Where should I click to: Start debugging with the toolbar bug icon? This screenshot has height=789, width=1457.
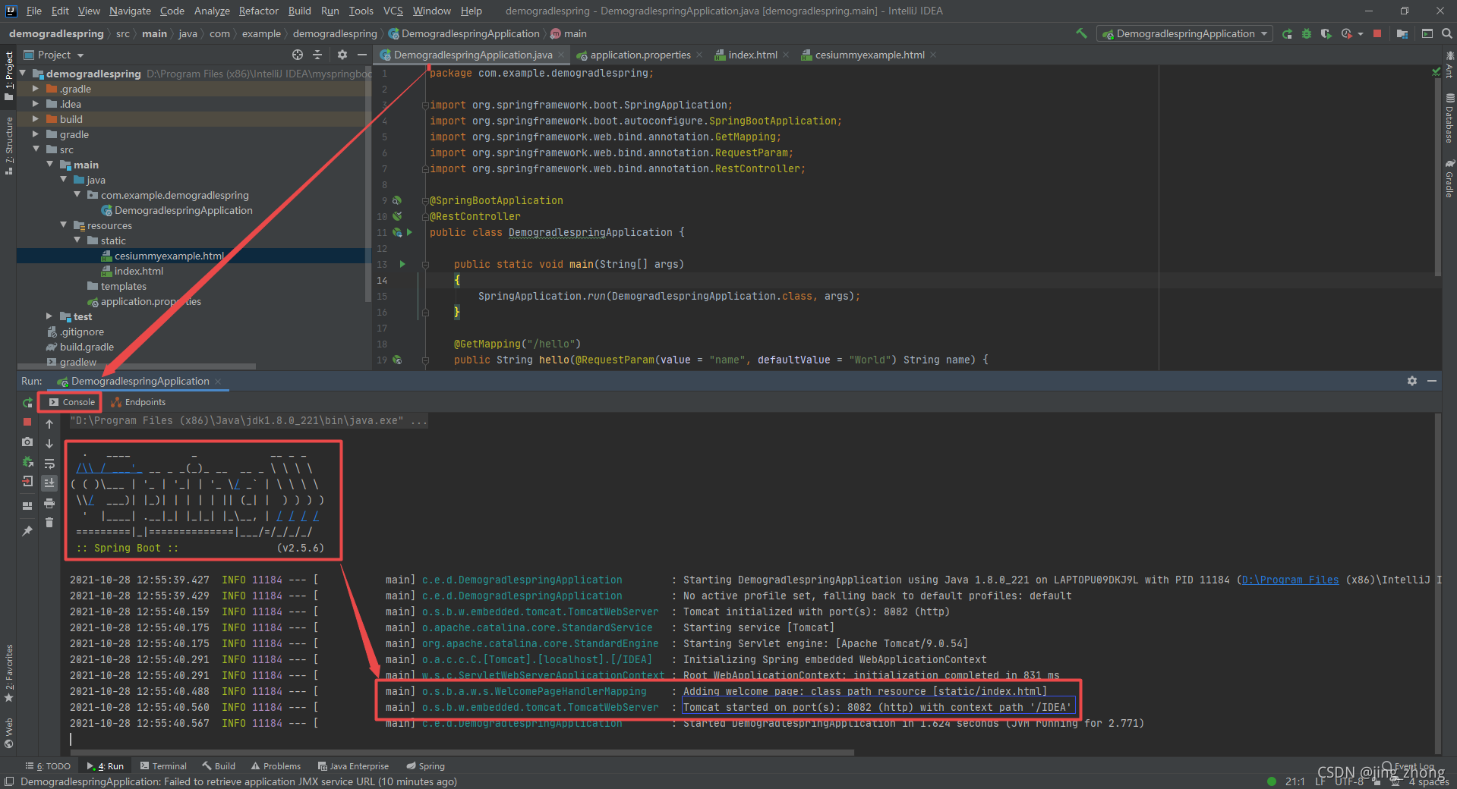[x=1307, y=33]
